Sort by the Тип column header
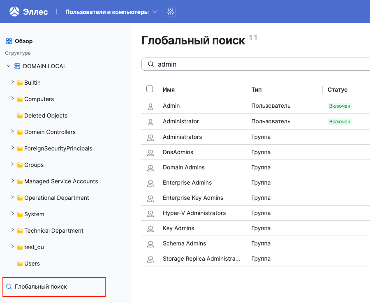 pyautogui.click(x=256, y=90)
